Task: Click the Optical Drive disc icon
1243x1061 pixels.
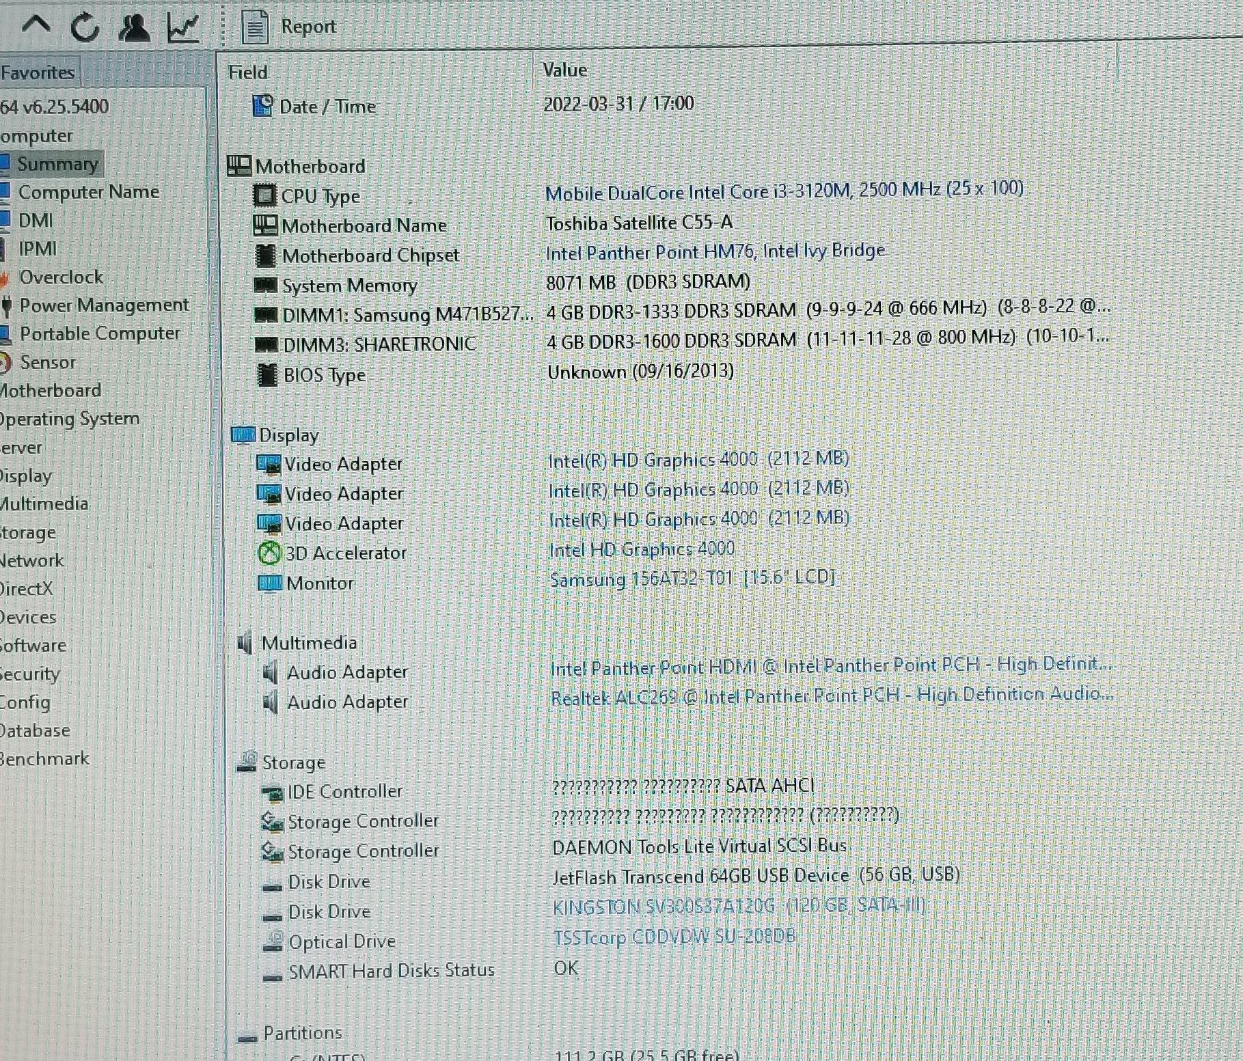Action: 273,941
